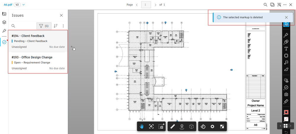Activate the Pan hand tool
Screen dimensions: 296x134
click(142, 126)
